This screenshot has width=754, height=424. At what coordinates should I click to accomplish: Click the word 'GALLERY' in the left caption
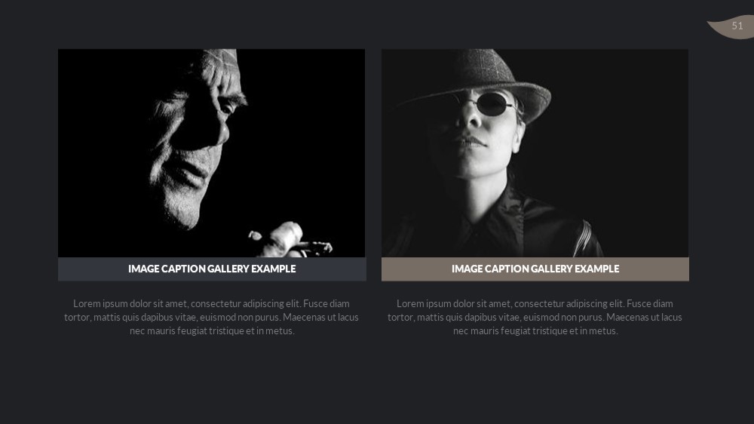(226, 269)
